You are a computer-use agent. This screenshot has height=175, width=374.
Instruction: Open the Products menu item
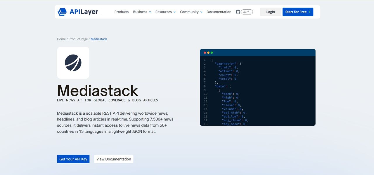click(122, 12)
